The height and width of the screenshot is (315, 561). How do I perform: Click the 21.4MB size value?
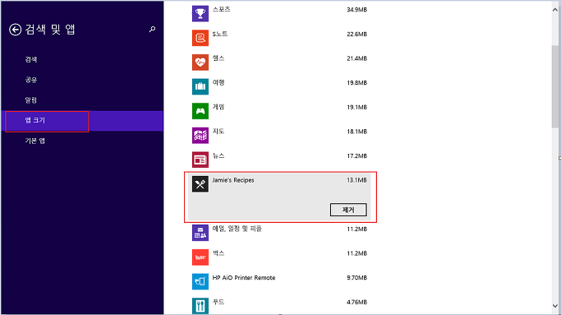[x=356, y=58]
